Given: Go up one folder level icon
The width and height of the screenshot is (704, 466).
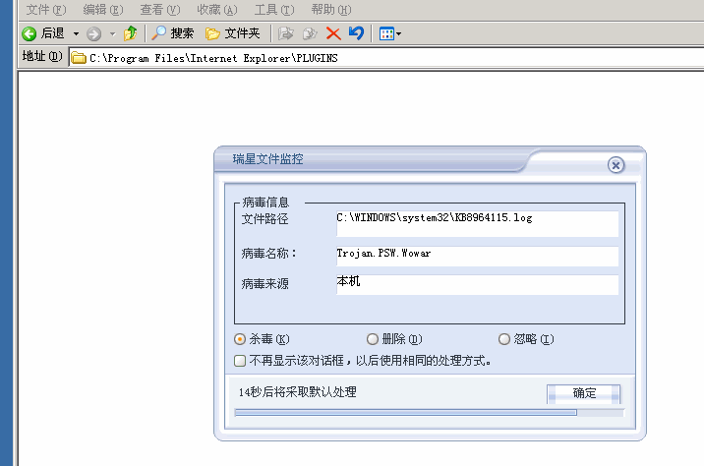Looking at the screenshot, I should (131, 33).
